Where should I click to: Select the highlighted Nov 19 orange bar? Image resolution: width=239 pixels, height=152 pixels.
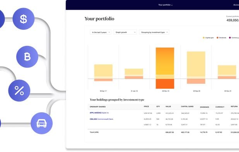(165, 68)
